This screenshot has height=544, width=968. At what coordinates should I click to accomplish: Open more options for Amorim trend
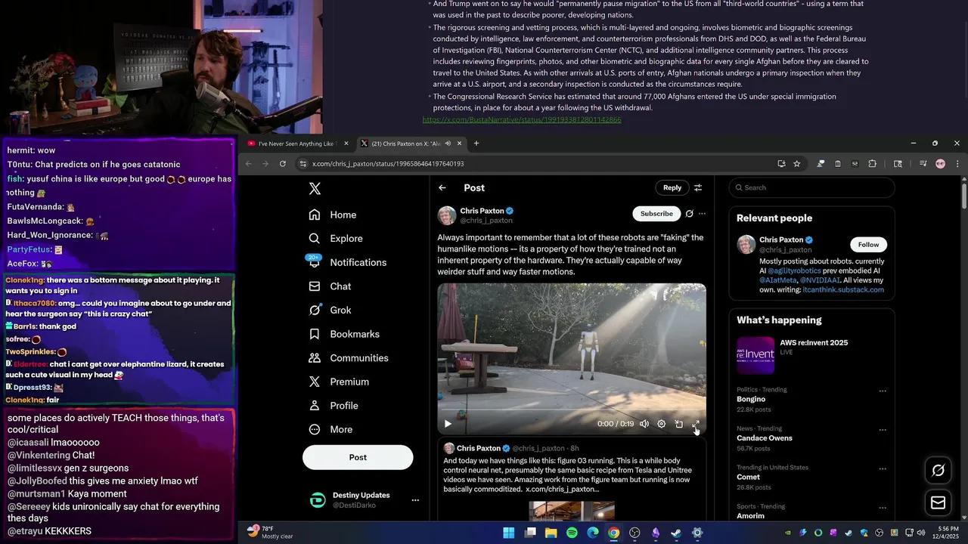click(x=882, y=508)
